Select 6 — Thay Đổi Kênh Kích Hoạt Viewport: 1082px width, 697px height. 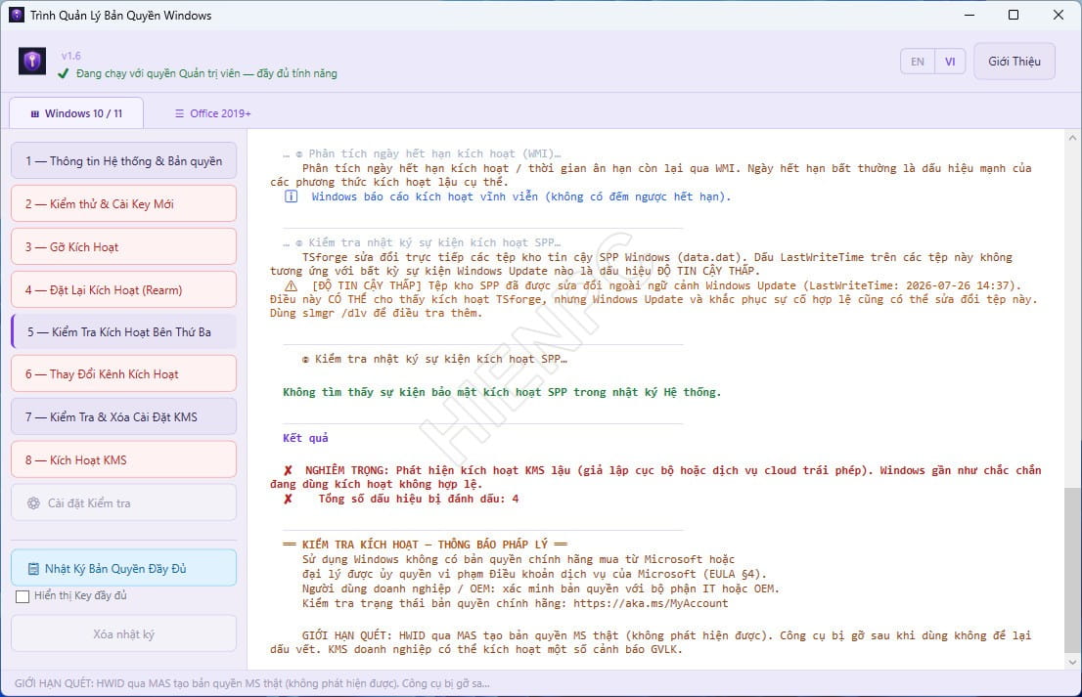[x=123, y=373]
